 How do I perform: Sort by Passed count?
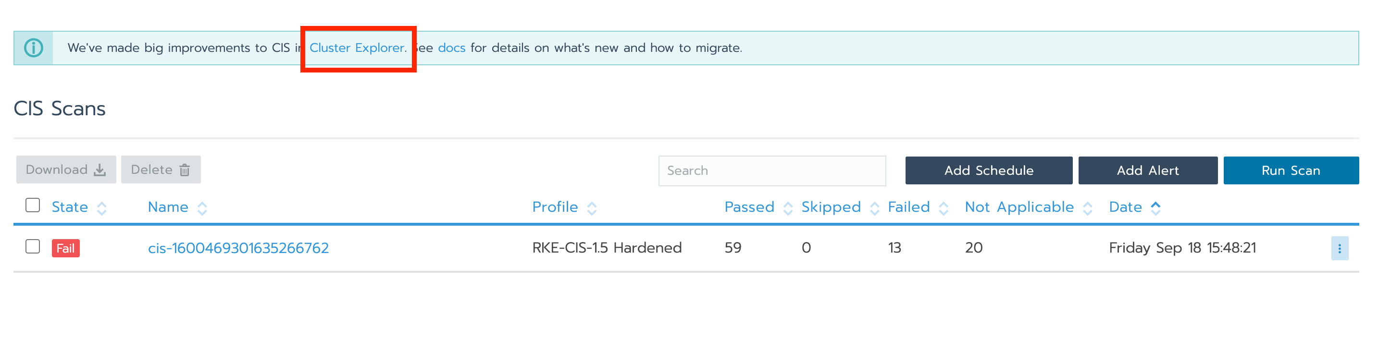click(787, 207)
